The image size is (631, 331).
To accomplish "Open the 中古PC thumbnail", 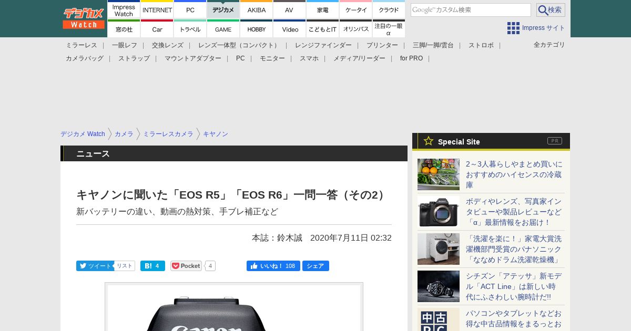I will [439, 319].
